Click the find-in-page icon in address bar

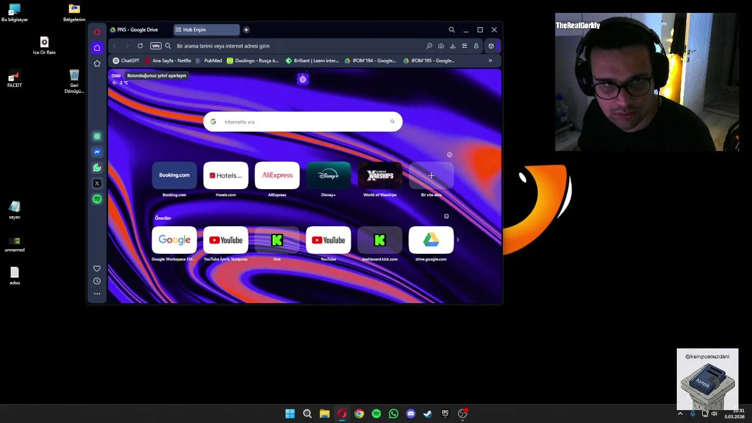click(x=429, y=46)
